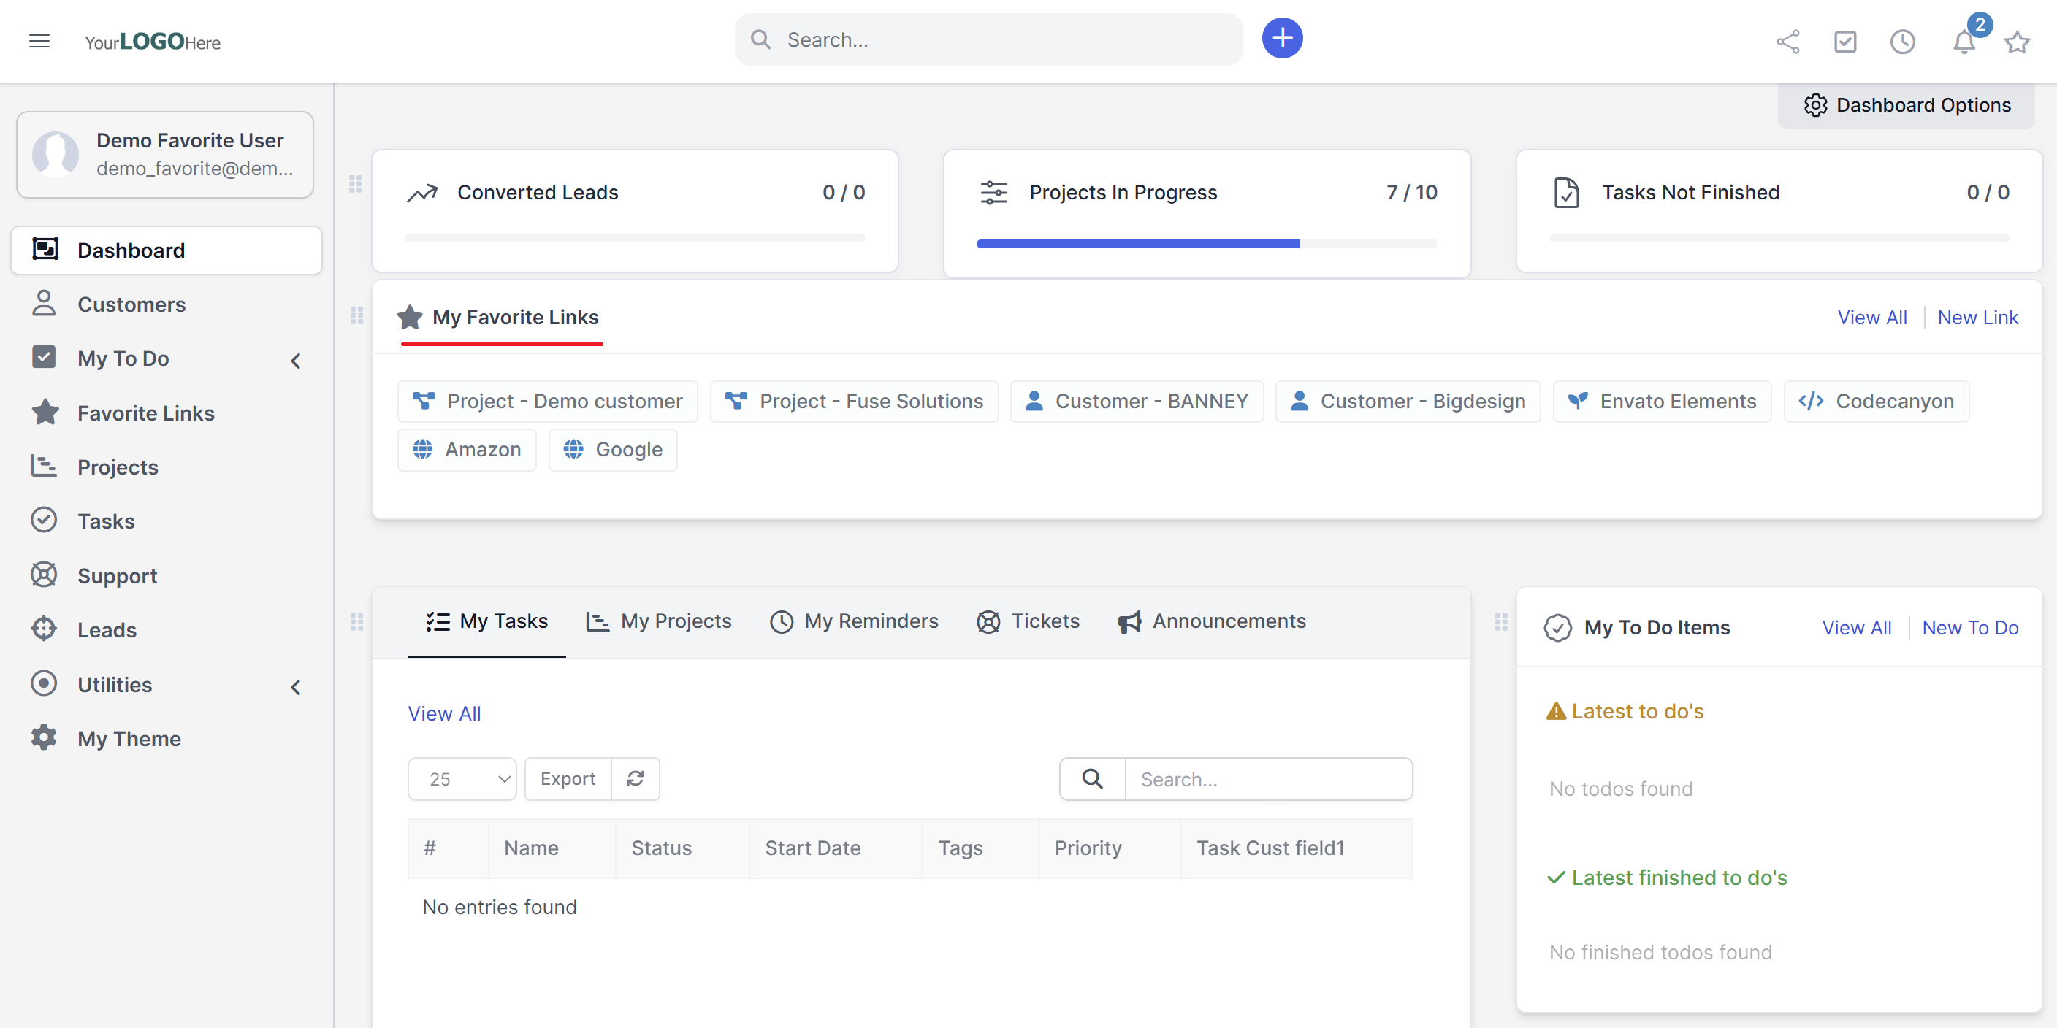Open Leads in the sidebar
This screenshot has width=2057, height=1028.
[106, 630]
